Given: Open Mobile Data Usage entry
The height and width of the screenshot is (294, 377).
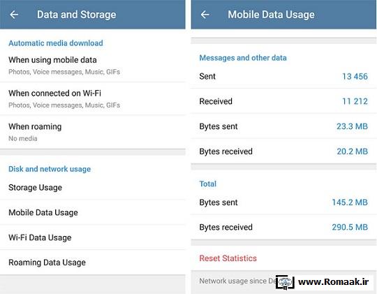Looking at the screenshot, I should pos(93,212).
